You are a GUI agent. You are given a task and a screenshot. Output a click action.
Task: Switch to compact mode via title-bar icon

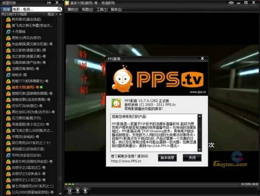231,3
